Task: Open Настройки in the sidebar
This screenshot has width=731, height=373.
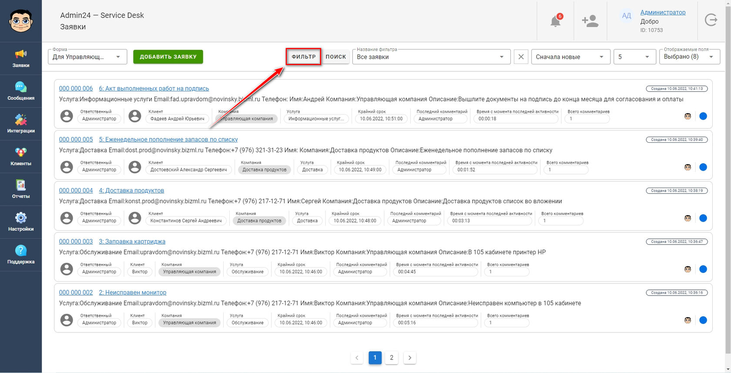Action: (21, 222)
